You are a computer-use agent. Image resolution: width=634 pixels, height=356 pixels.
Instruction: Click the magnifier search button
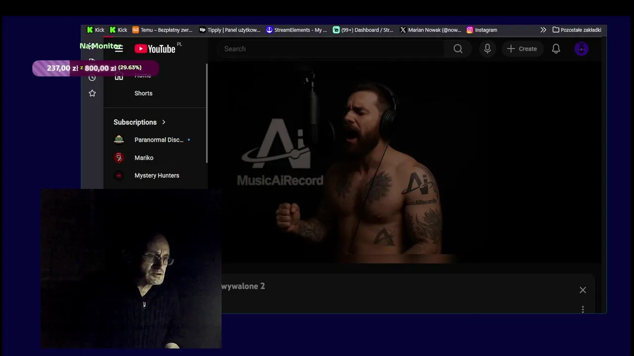click(x=458, y=48)
